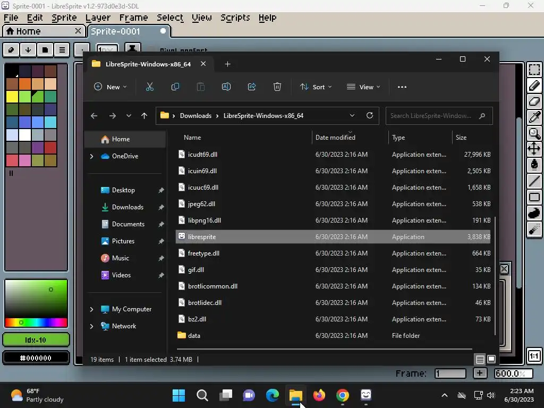
Task: Select the contour blob tool in LibreSprite
Action: pyautogui.click(x=534, y=213)
